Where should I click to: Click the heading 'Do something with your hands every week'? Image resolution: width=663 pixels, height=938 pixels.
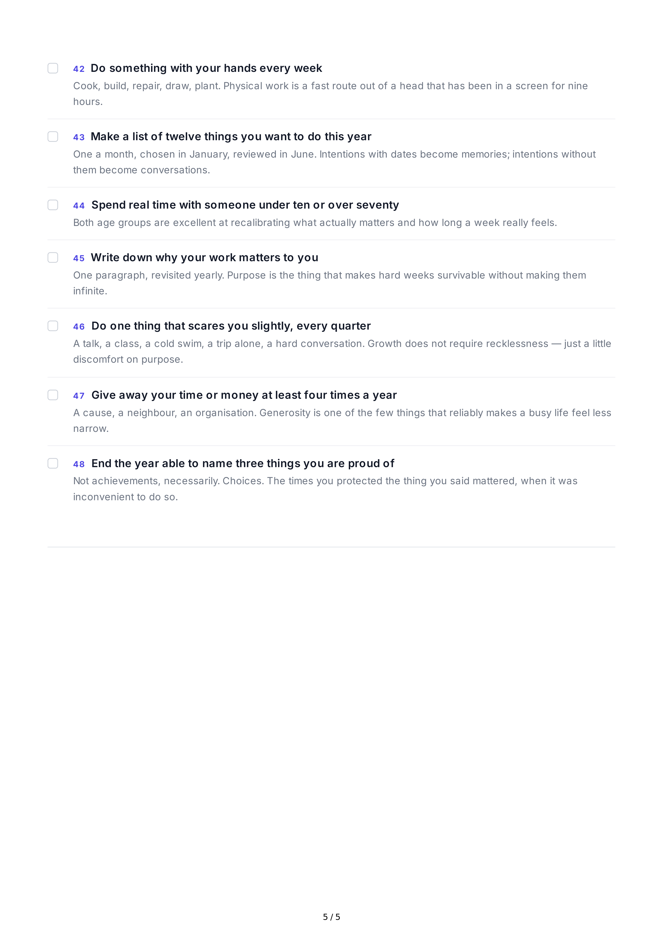pos(206,68)
